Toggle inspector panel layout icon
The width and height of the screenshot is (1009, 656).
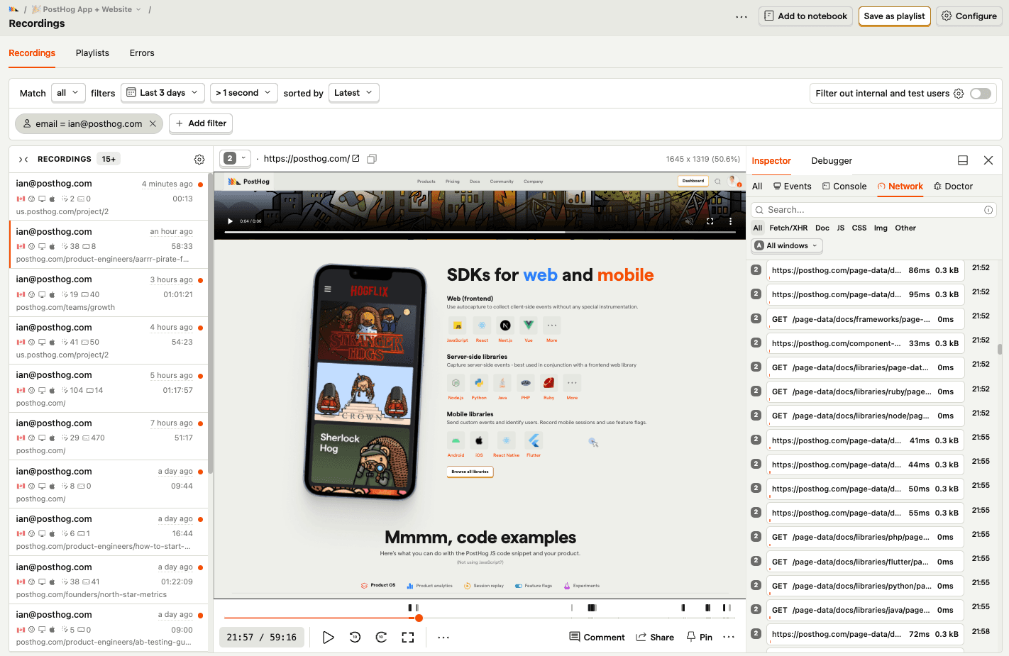(x=963, y=160)
